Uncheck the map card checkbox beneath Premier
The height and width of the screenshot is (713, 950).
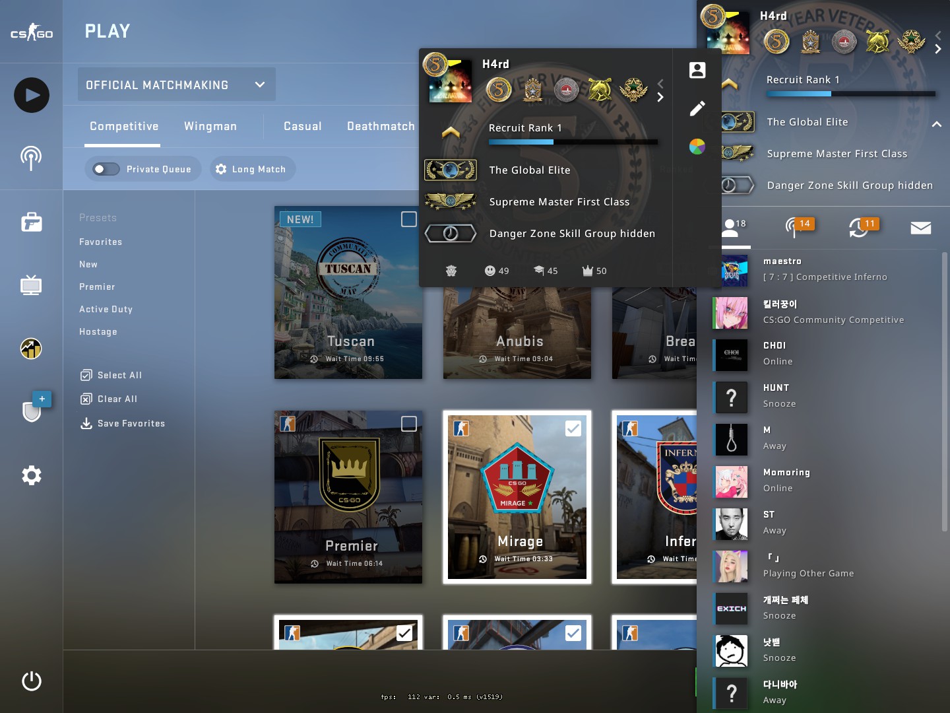click(x=404, y=633)
